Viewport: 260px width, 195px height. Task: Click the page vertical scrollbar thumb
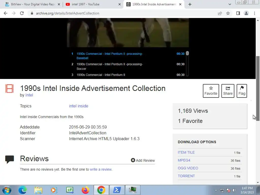[258, 88]
